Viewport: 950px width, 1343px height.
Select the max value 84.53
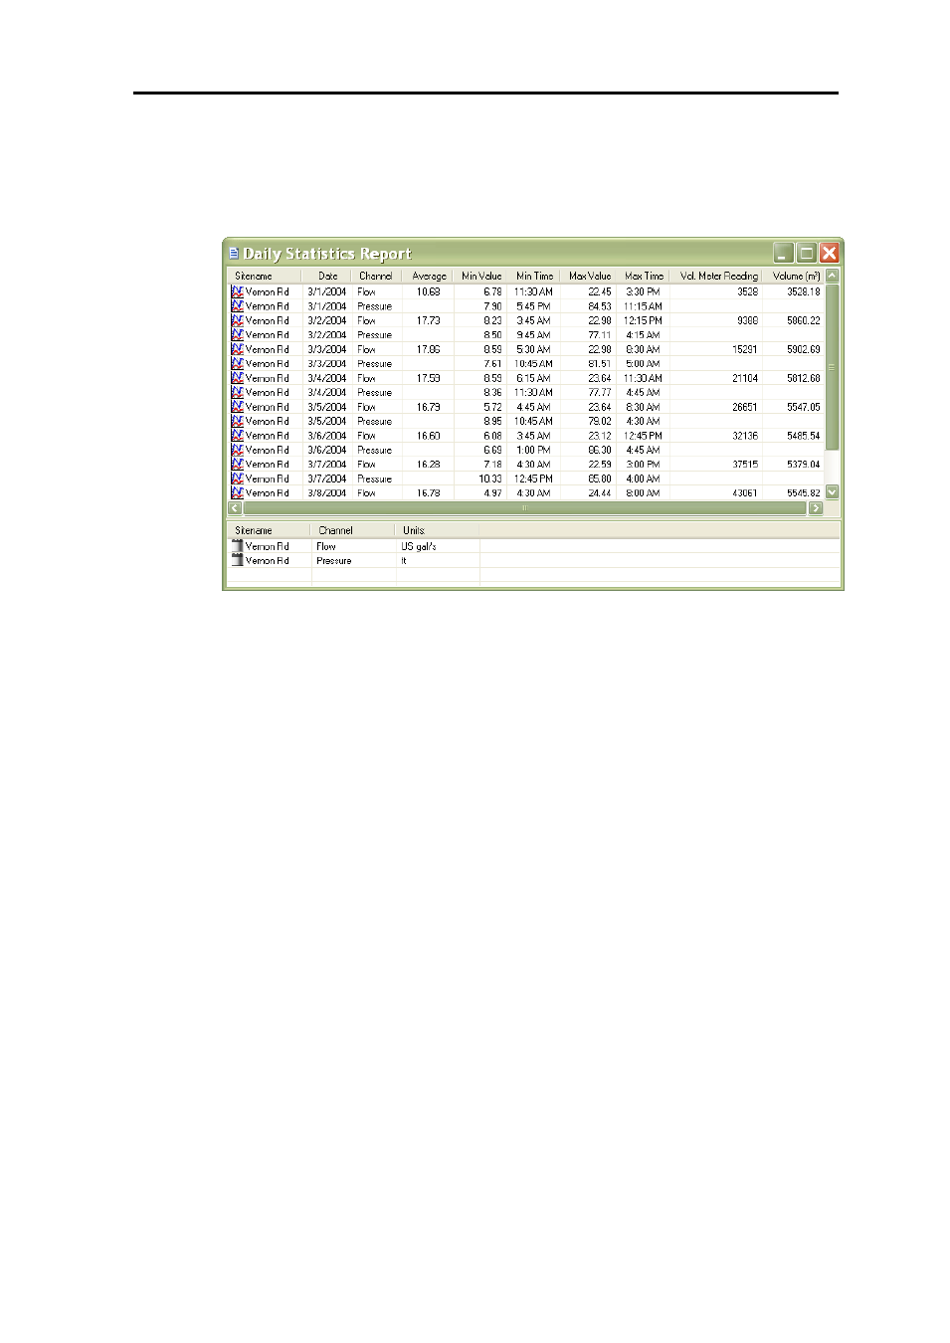[599, 306]
